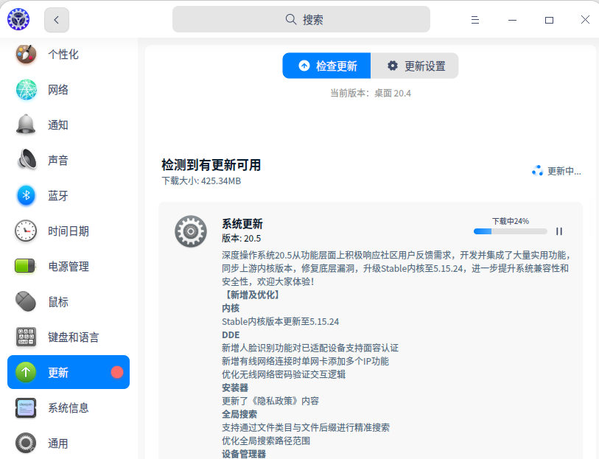Click the 检测到有更新可用 heading
599x459 pixels.
pyautogui.click(x=211, y=165)
